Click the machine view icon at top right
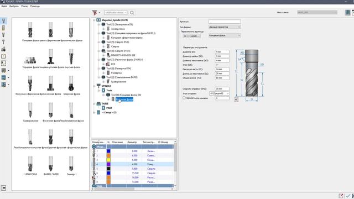354x199 pixels. pos(348,12)
